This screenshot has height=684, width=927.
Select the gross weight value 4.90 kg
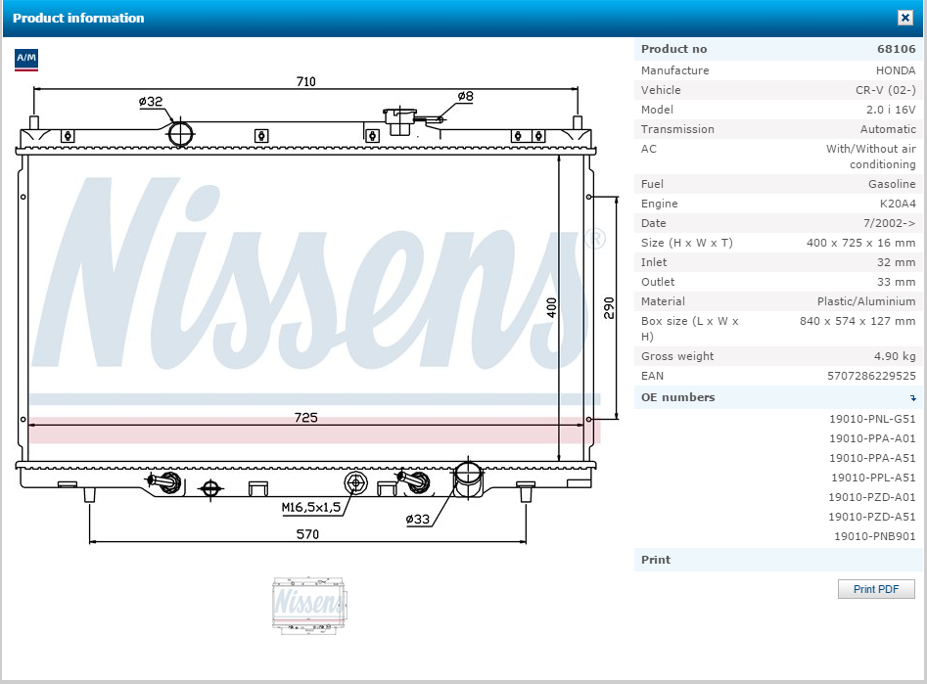point(895,356)
